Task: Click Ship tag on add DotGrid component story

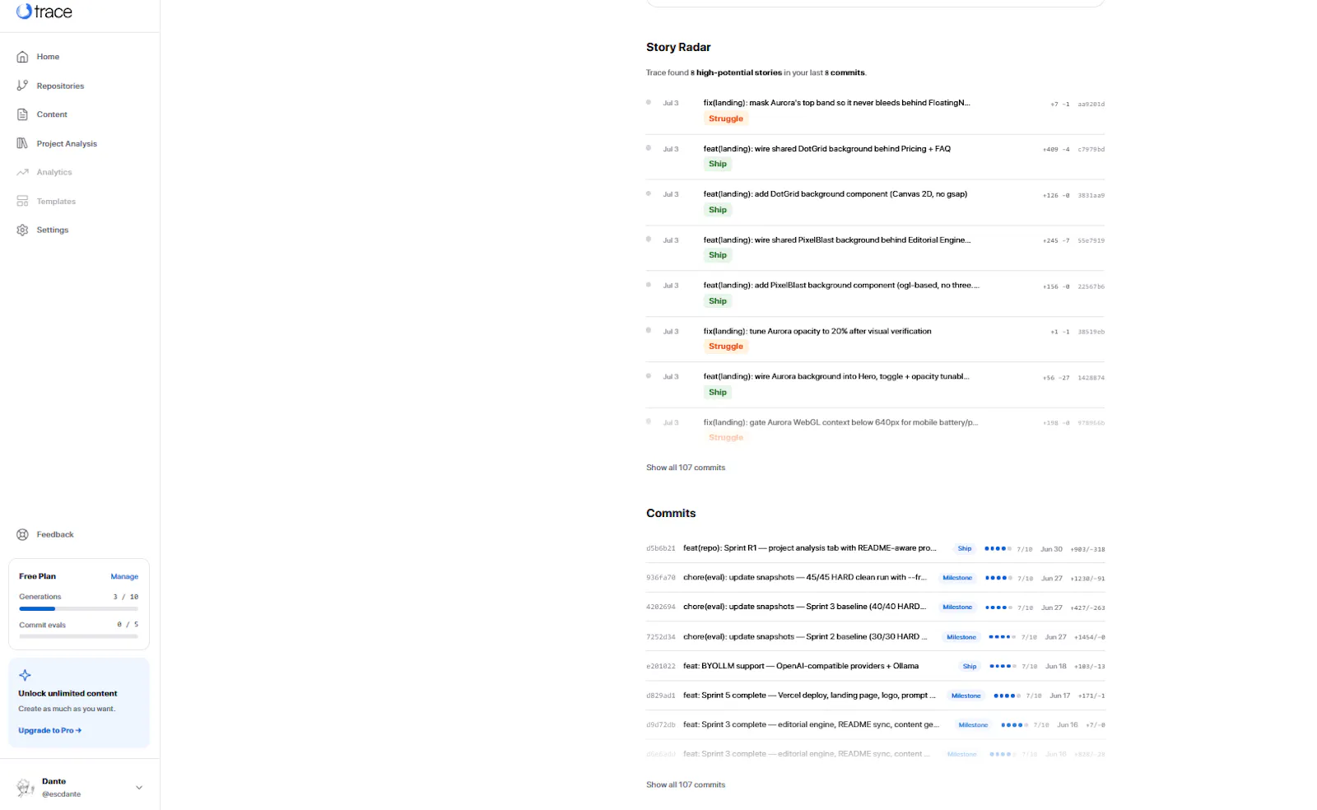Action: click(718, 210)
